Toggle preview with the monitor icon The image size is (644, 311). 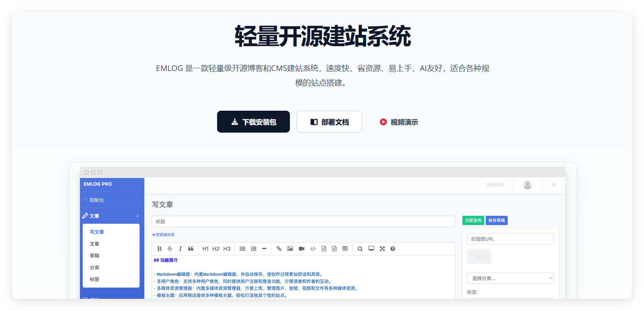coord(371,249)
